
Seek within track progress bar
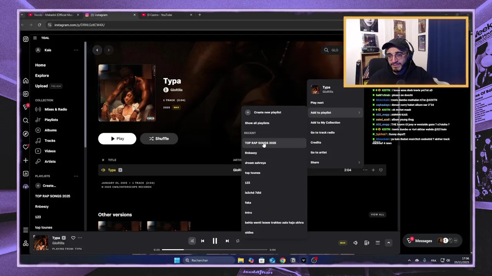(x=214, y=250)
